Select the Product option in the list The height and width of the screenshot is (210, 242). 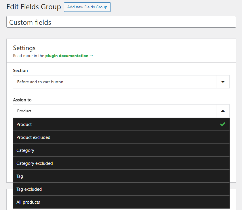[x=24, y=124]
